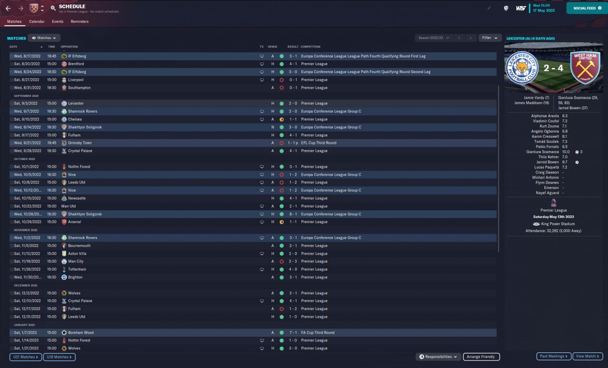Click the red result dot for Man City
Image resolution: width=608 pixels, height=368 pixels.
[x=282, y=261]
